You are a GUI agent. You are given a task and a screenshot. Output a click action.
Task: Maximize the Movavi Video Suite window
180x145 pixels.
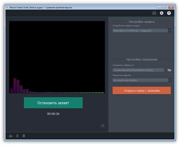pos(165,7)
